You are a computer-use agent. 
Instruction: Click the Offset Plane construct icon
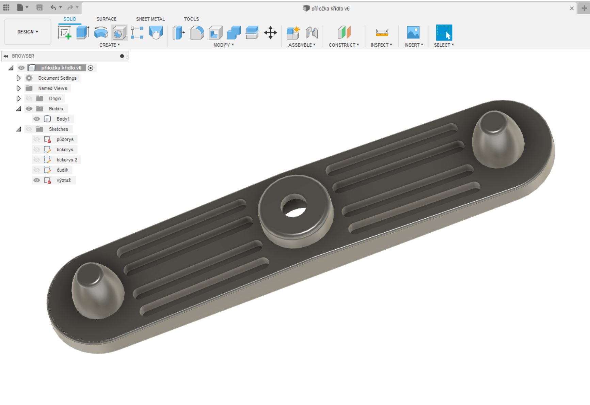pos(344,33)
